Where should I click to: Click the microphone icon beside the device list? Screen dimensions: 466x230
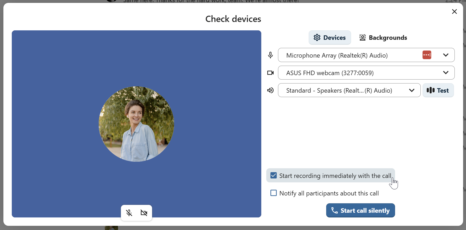coord(270,55)
